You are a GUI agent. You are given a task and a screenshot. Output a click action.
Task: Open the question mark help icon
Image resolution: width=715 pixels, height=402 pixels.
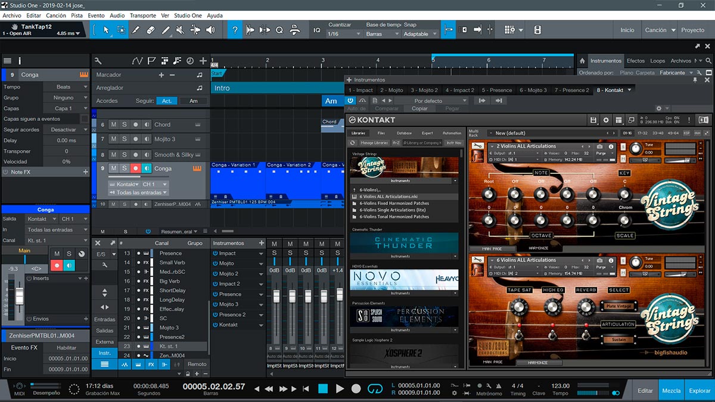[235, 30]
